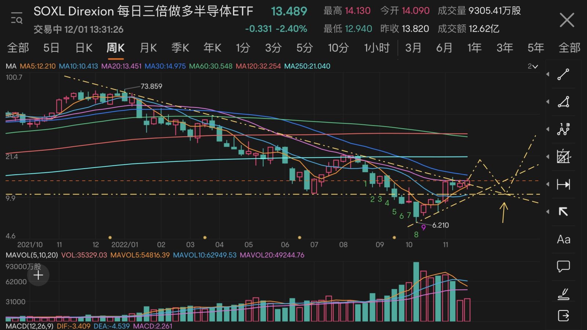
Task: Tap the 交易中 12/01 13:31:26 status
Action: pos(79,29)
